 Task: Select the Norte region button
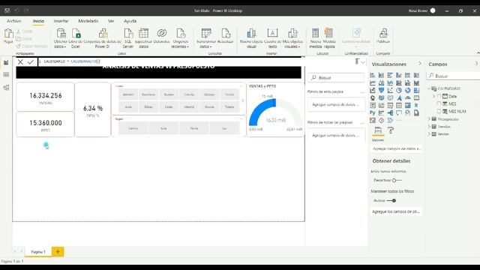pyautogui.click(x=194, y=128)
